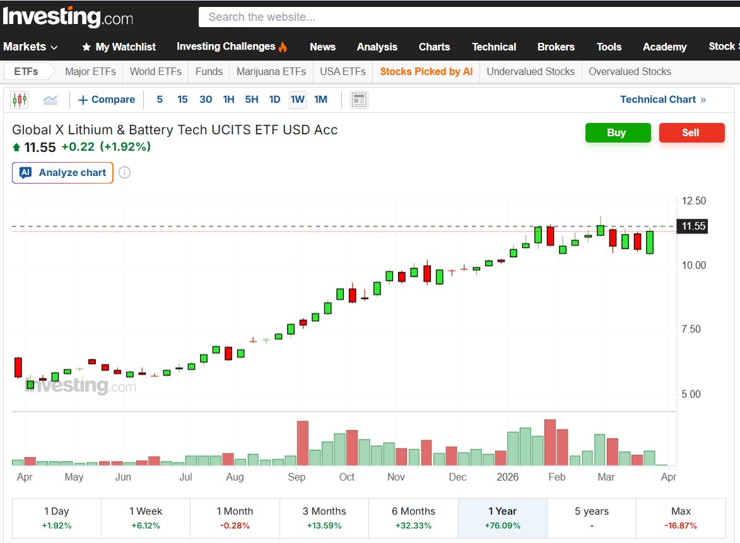
Task: Click the tallest red volume bar near Feb
Action: tap(550, 443)
